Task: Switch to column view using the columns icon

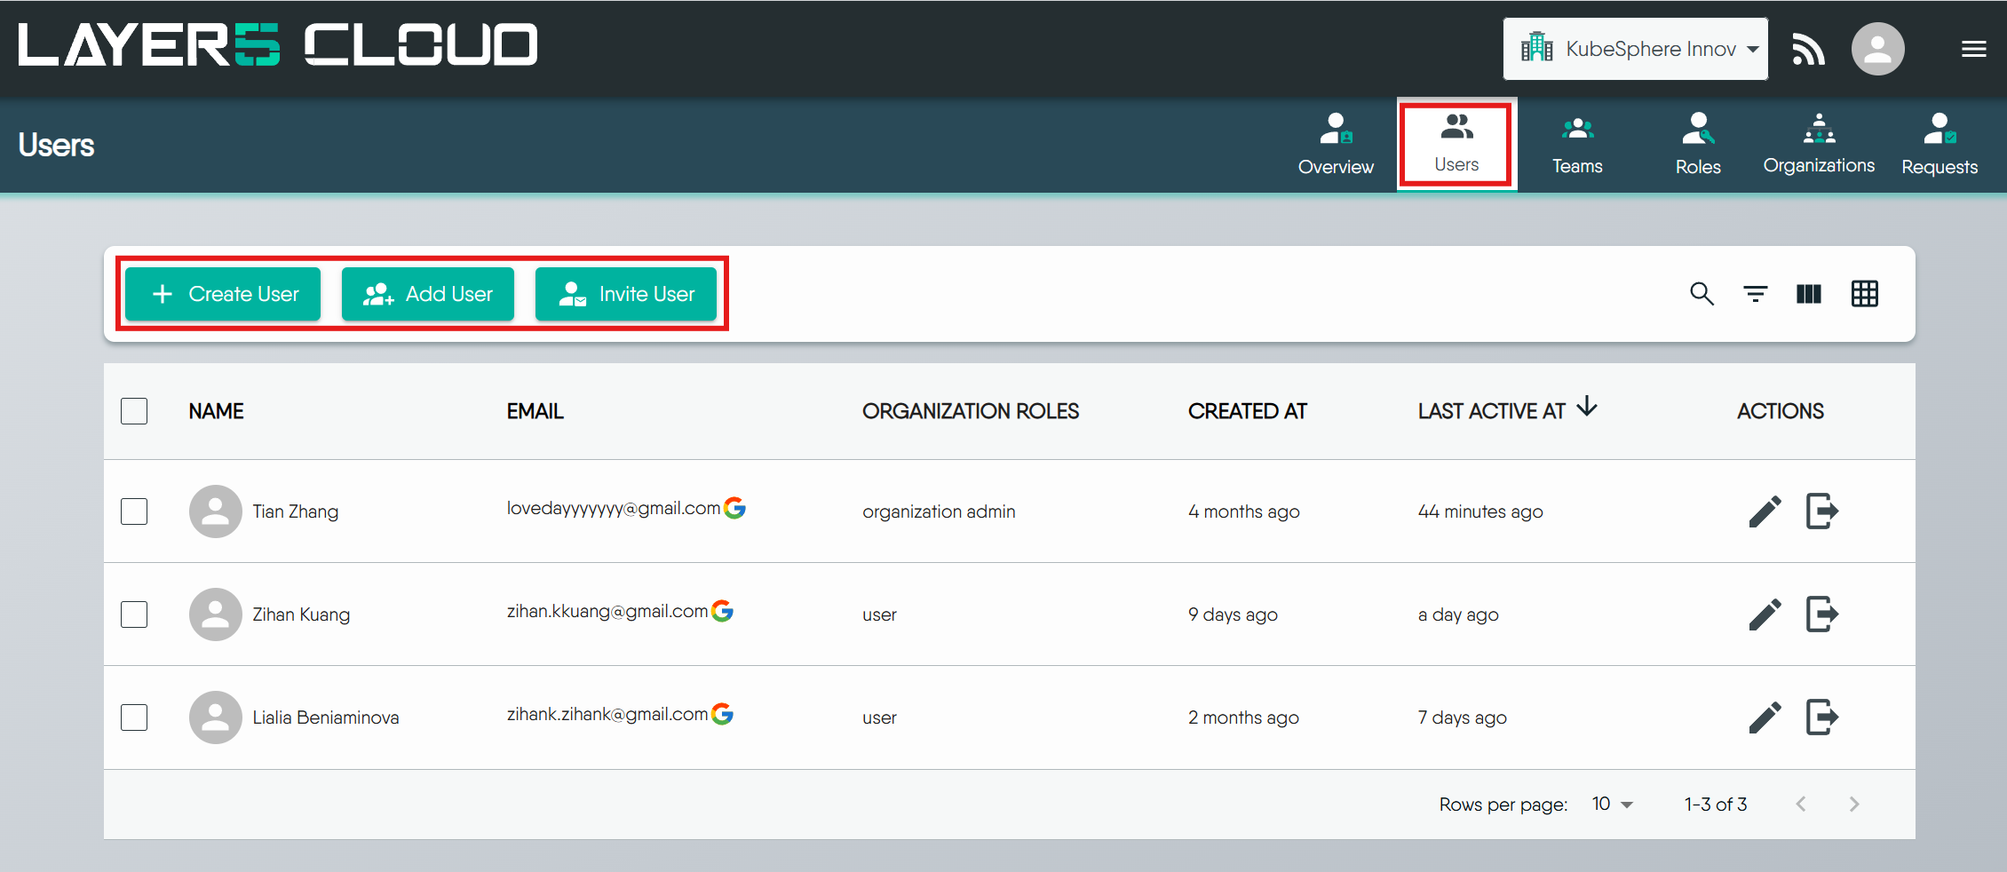Action: 1808,294
